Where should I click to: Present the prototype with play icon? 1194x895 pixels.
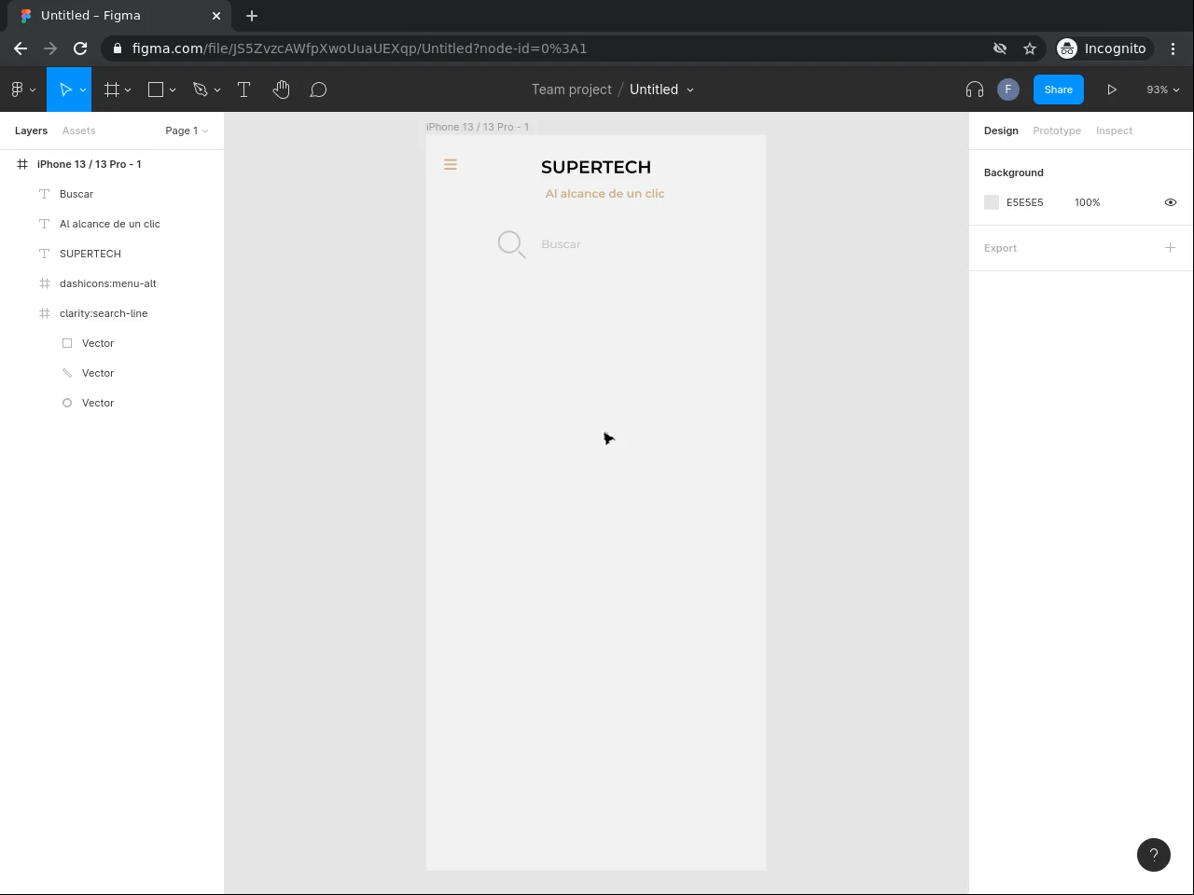(x=1112, y=89)
